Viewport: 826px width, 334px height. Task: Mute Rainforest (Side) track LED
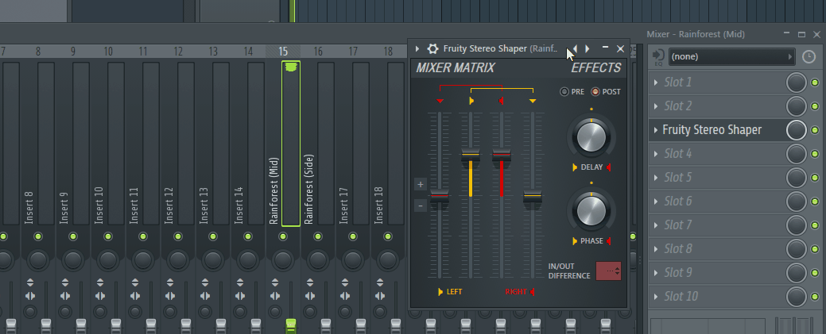(318, 236)
